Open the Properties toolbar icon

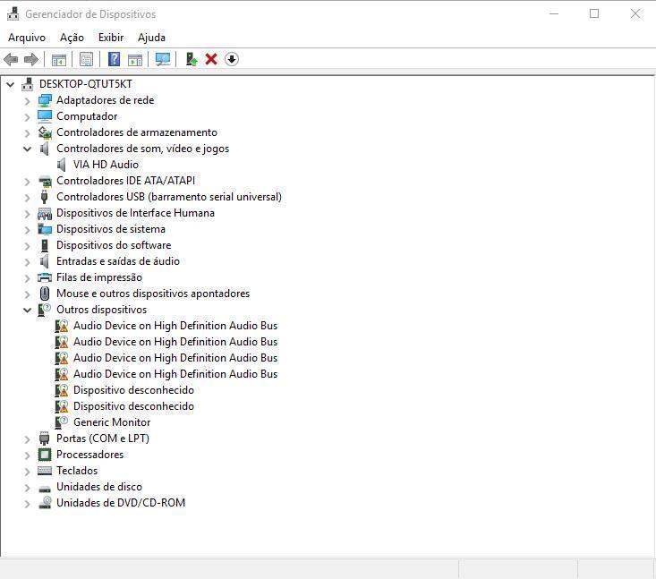[x=86, y=59]
